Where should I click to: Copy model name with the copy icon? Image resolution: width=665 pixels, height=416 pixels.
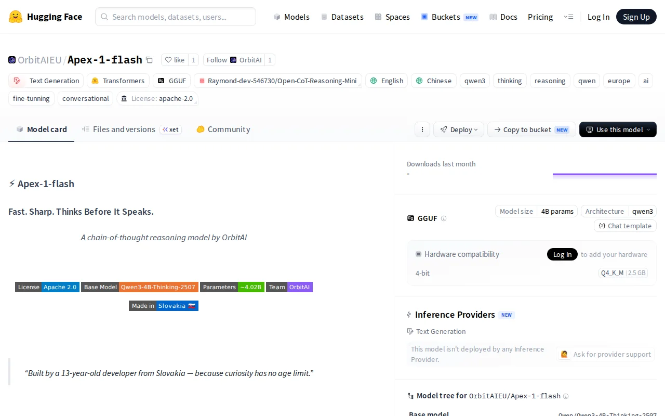pyautogui.click(x=149, y=60)
